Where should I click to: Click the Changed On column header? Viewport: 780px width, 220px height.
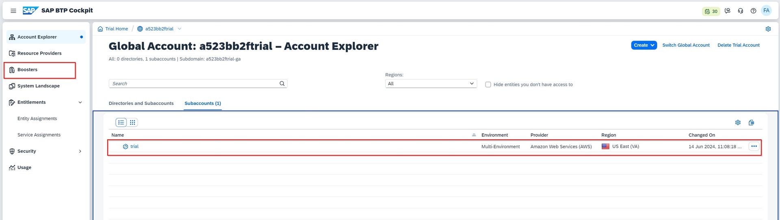702,135
